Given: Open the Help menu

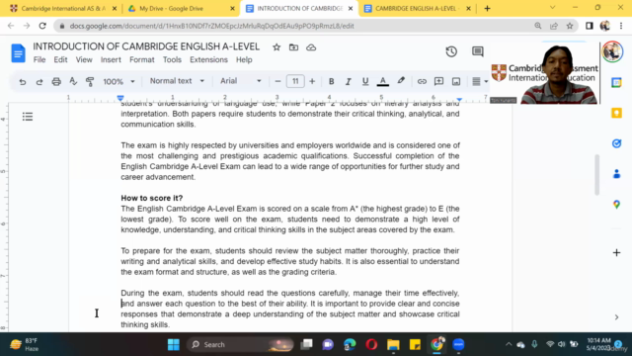Looking at the screenshot, I should (244, 59).
